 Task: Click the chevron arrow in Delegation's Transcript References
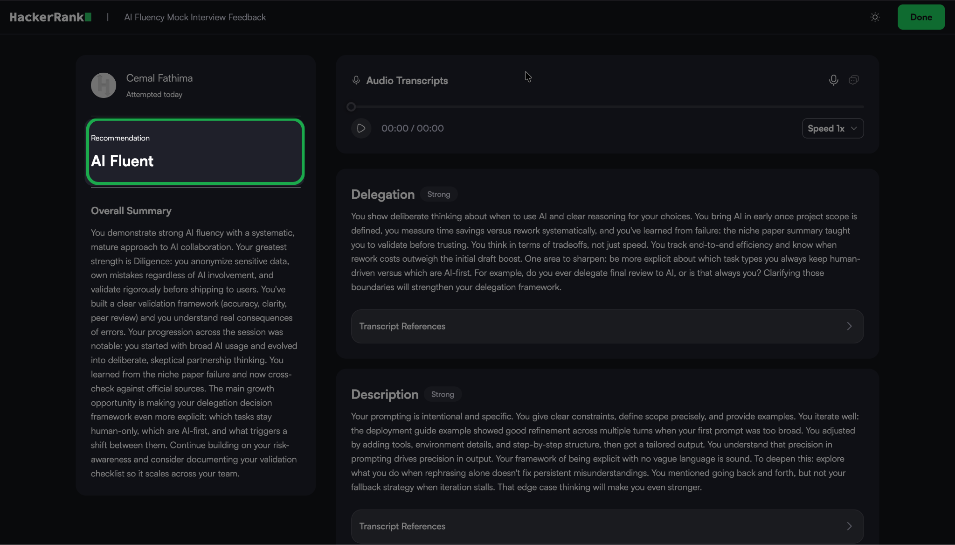pos(849,326)
